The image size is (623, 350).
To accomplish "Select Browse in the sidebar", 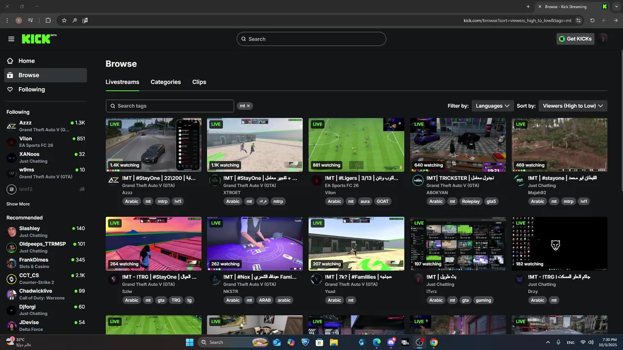I will click(x=45, y=75).
